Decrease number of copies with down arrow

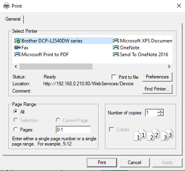pyautogui.click(x=160, y=114)
